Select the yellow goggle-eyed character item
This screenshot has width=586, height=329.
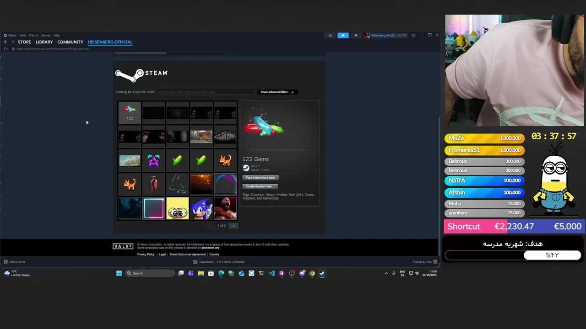(178, 208)
